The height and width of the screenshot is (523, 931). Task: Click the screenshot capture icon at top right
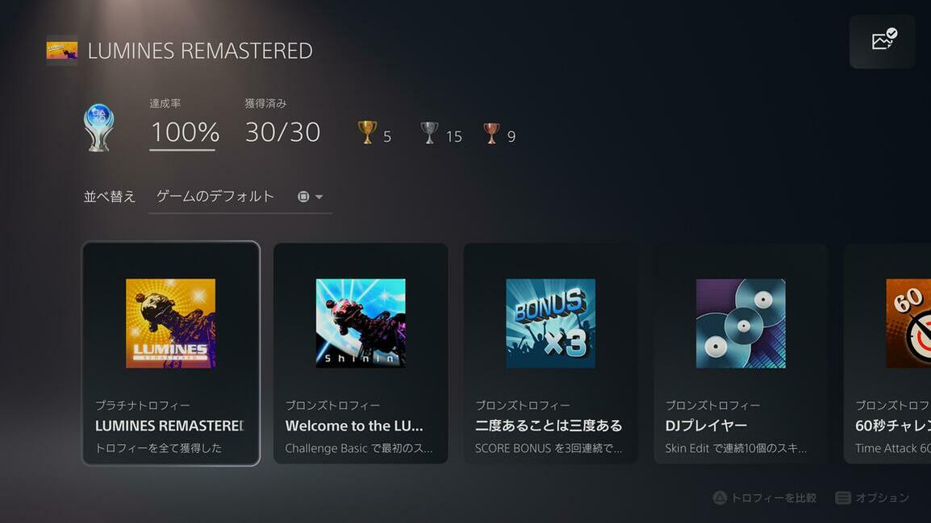coord(883,42)
